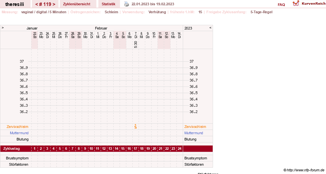326x174 pixels.
Task: Click the left temperature label 36.2
Action: [x=24, y=112]
